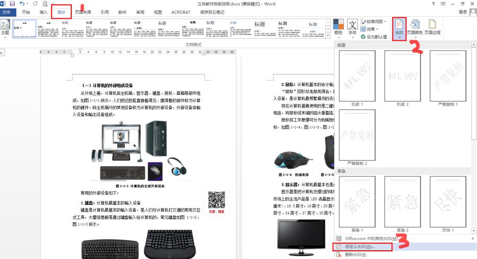This screenshot has height=259, width=477.
Task: Switch to the 页面布局 (Page Layout) tab
Action: pyautogui.click(x=83, y=12)
